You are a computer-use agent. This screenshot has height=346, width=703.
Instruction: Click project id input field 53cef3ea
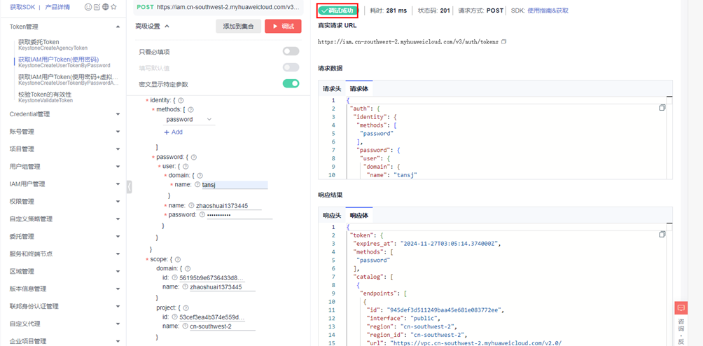click(211, 317)
